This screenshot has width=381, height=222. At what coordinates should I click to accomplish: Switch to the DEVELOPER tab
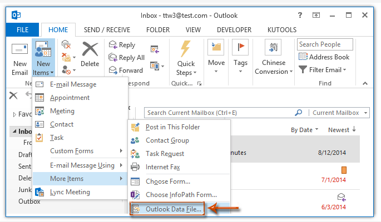[x=234, y=30]
